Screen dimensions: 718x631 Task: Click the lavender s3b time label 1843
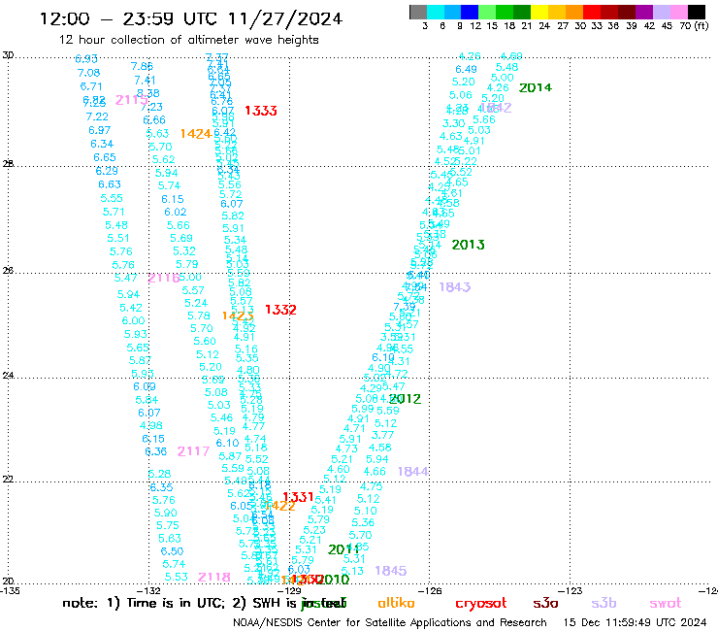(455, 287)
